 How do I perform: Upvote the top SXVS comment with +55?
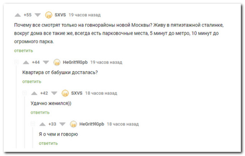click(x=18, y=15)
